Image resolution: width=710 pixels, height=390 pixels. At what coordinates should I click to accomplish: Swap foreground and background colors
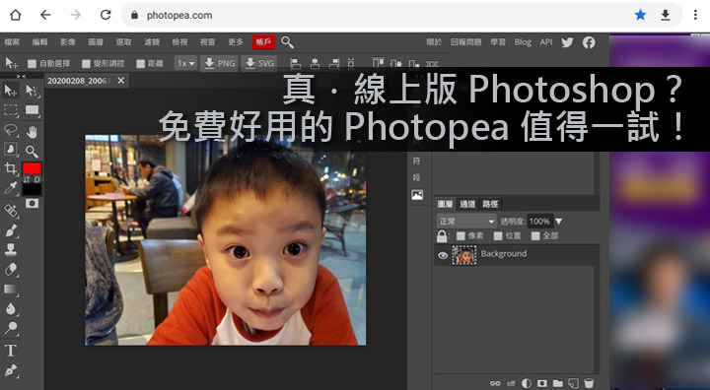point(28,179)
